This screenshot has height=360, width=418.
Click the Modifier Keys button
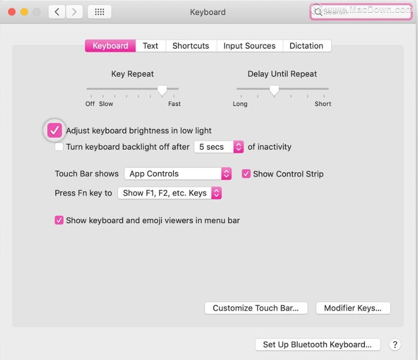pyautogui.click(x=353, y=308)
